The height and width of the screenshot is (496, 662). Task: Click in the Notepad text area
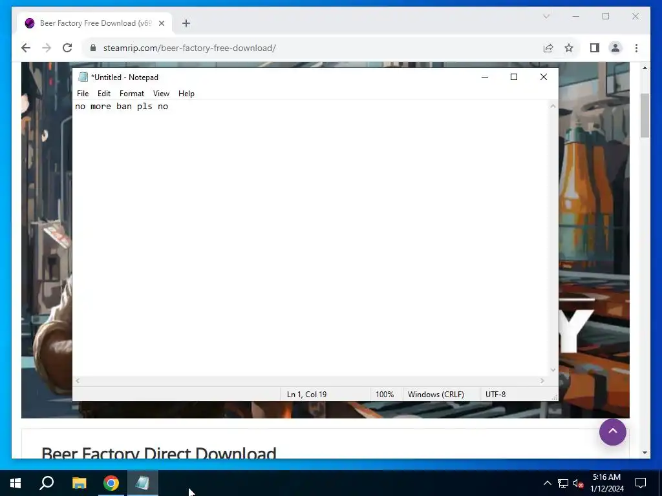coord(310,238)
